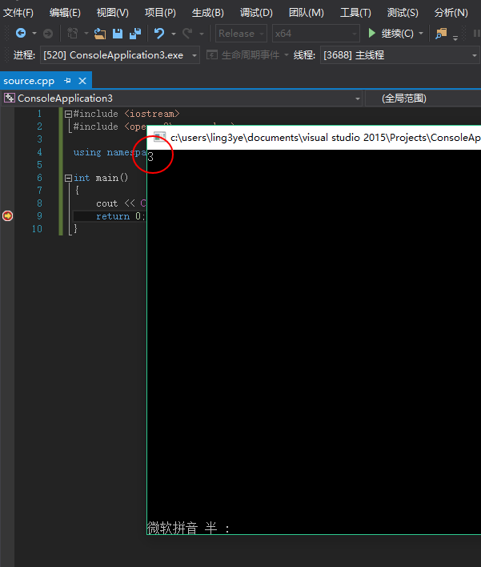
Task: Open the 生成(B) menu
Action: [x=208, y=13]
